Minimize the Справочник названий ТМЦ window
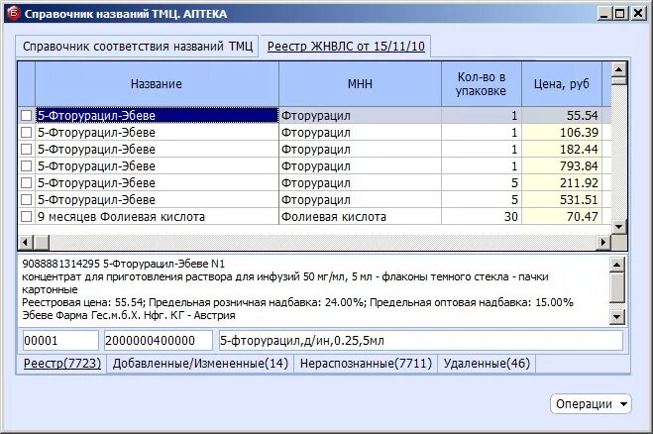 [x=604, y=13]
